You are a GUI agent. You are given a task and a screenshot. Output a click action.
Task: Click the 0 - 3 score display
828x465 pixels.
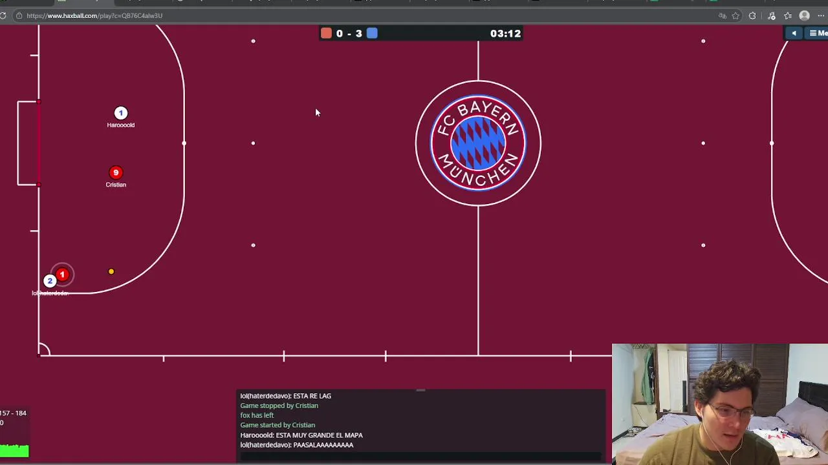click(x=349, y=34)
